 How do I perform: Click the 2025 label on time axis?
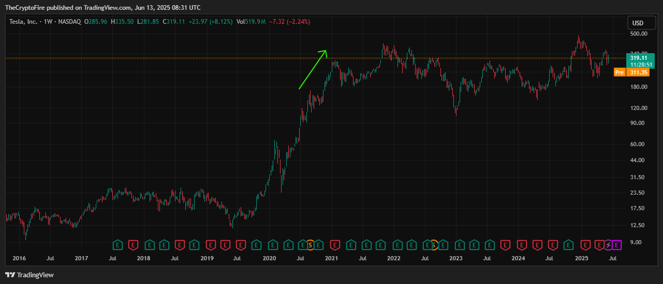pyautogui.click(x=581, y=258)
